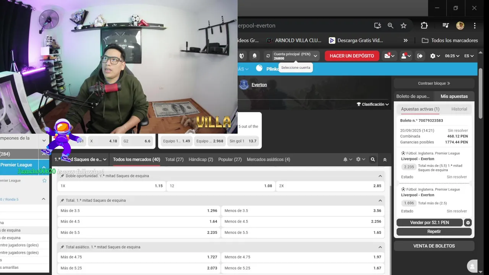Select X draw odds 4.18
Screen dimensions: 489x275
tap(104, 141)
